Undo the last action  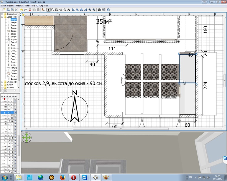pyautogui.click(x=22, y=10)
